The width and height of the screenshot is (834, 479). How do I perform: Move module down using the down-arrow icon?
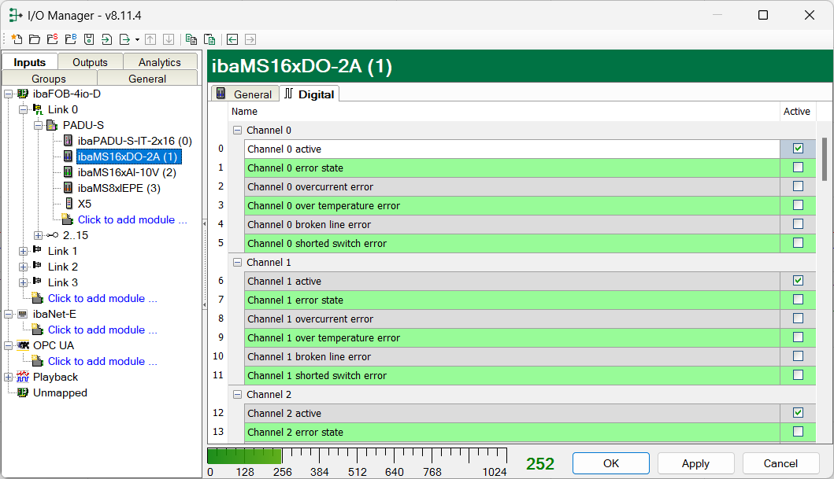point(169,39)
